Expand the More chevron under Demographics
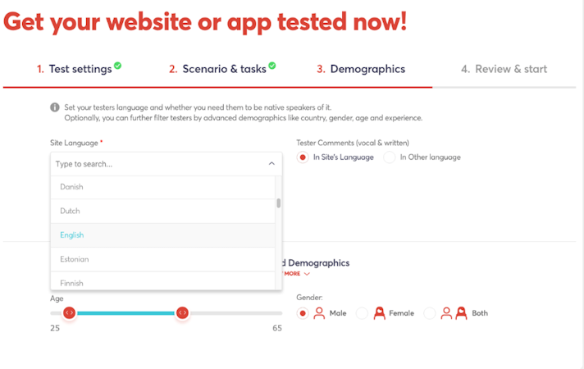584x369 pixels. (307, 274)
